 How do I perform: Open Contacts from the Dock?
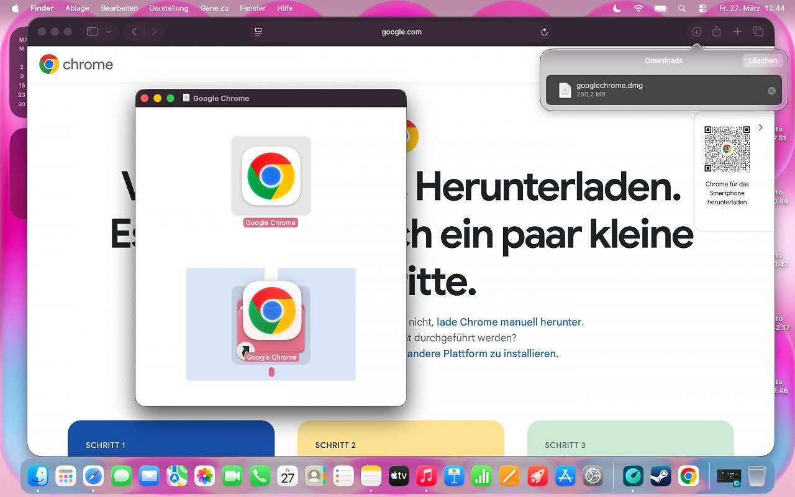(x=316, y=476)
